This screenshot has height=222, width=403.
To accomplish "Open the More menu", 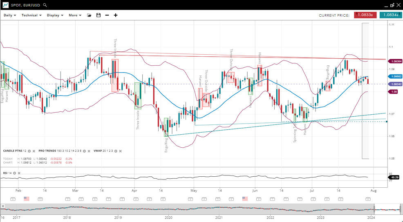I will pos(75,15).
